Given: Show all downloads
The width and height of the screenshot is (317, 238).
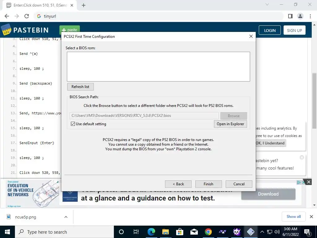Looking at the screenshot, I should (x=293, y=217).
